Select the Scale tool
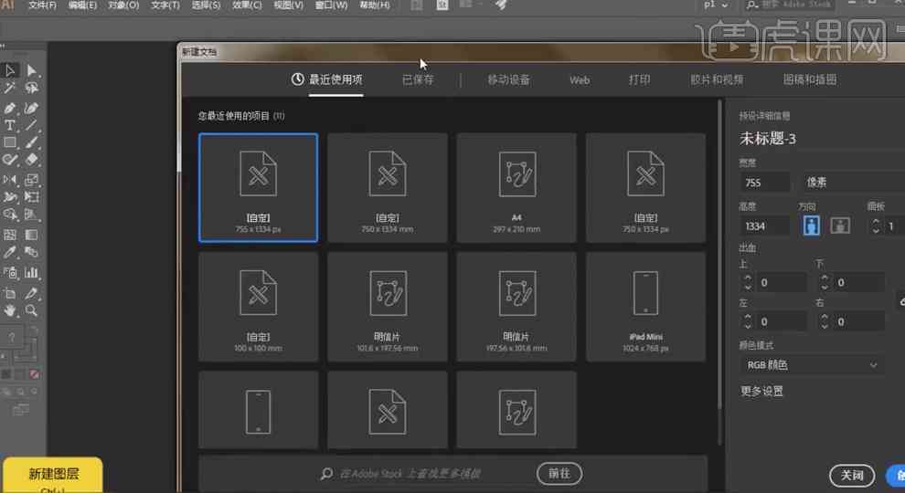The height and width of the screenshot is (493, 905). tap(31, 180)
